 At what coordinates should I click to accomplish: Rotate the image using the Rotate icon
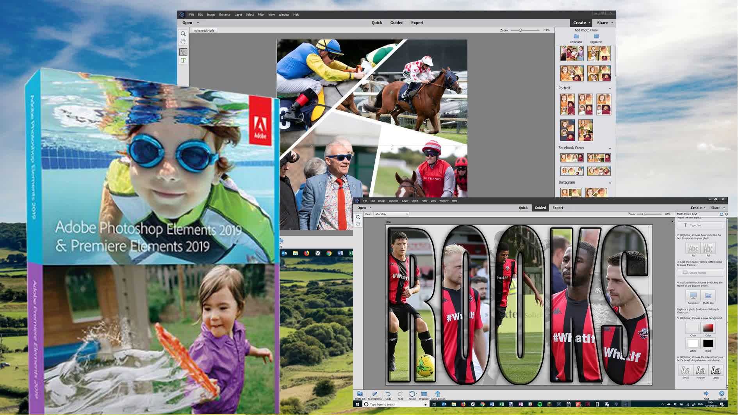pyautogui.click(x=412, y=395)
